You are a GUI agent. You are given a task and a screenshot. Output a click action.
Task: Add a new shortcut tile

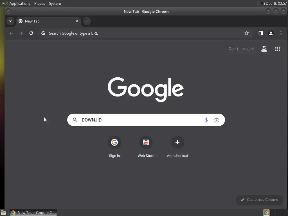177,147
